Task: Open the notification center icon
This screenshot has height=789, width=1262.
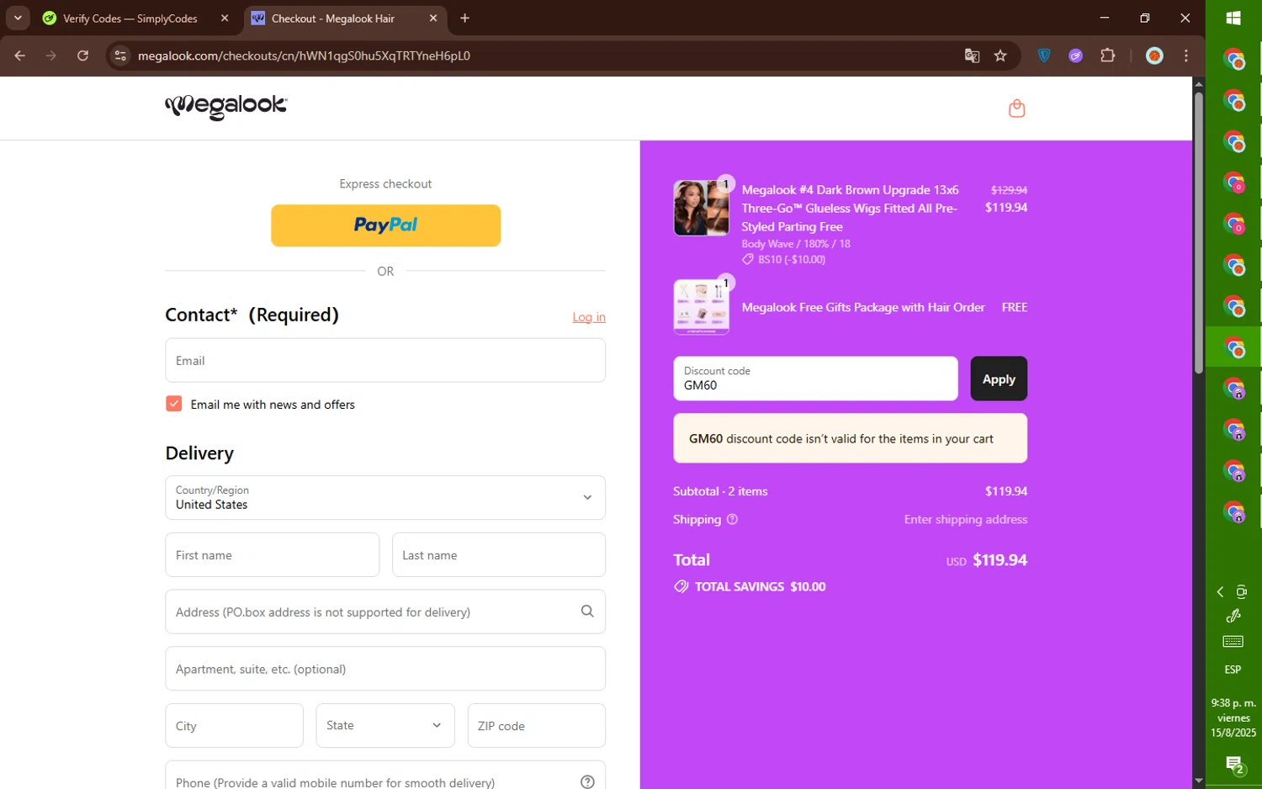Action: 1234,765
